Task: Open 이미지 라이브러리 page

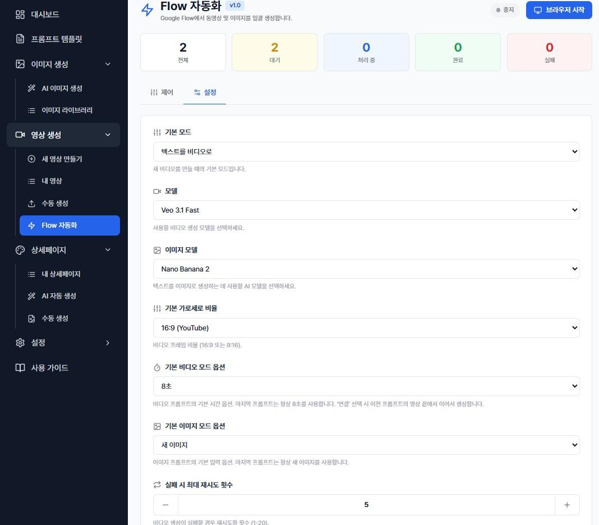Action: (x=70, y=110)
